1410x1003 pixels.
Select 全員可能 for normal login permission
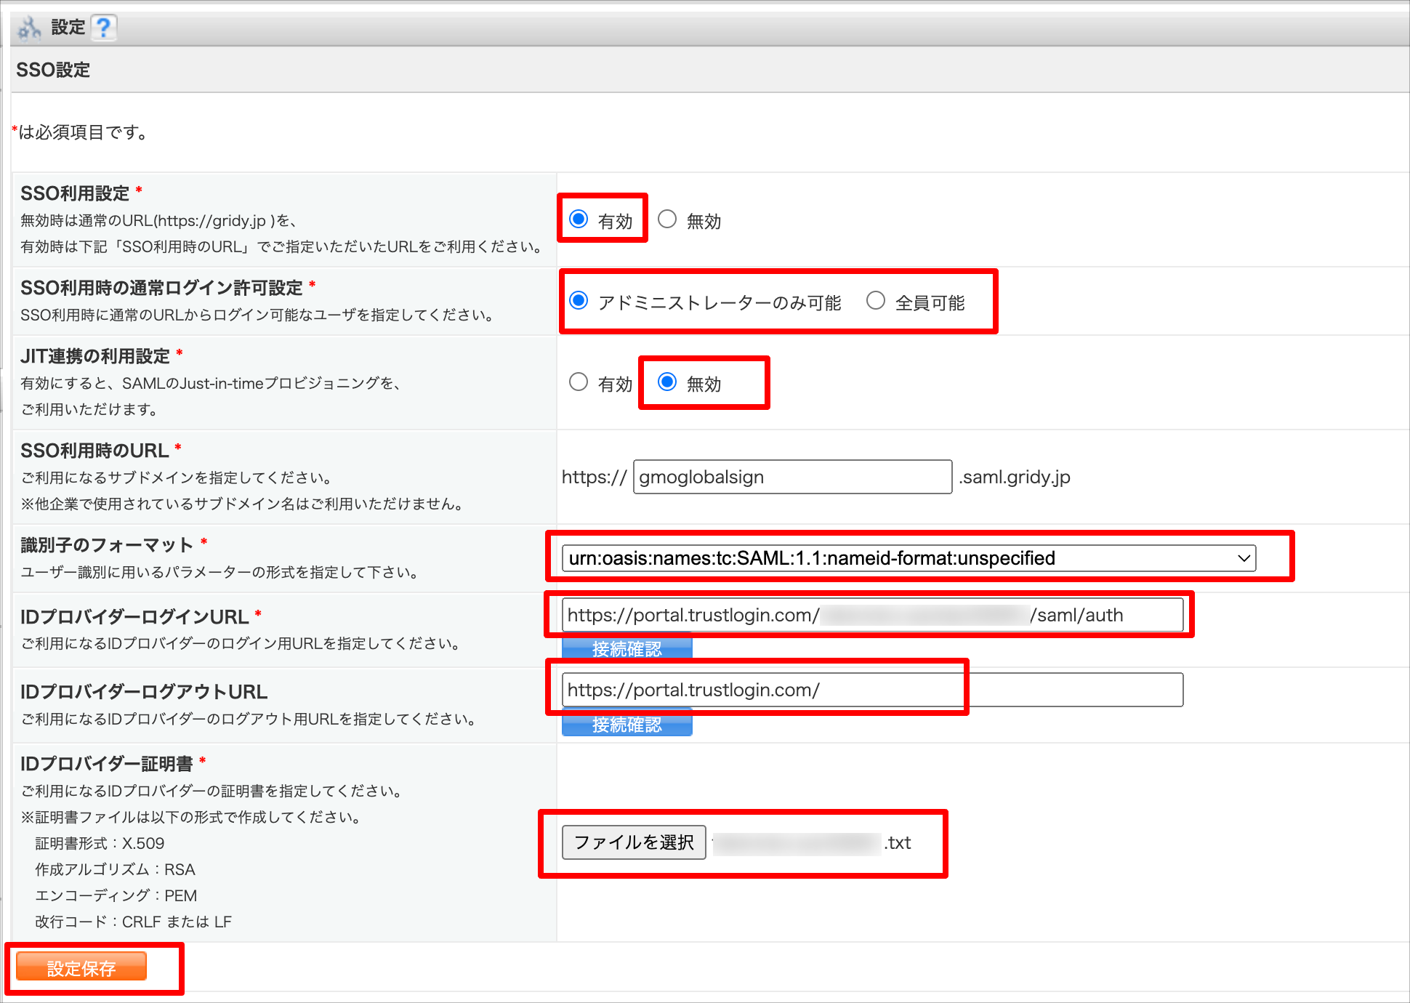tap(877, 300)
